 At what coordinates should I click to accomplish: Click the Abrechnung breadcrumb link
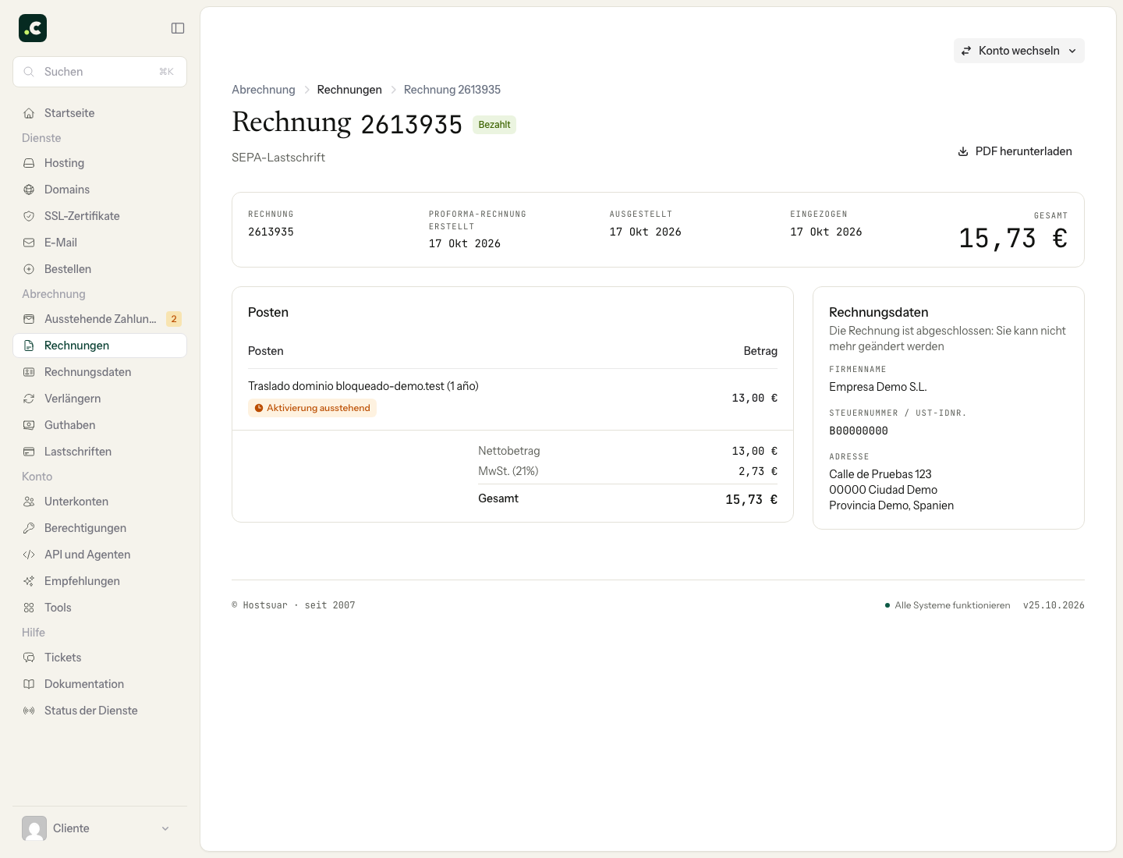[x=264, y=90]
